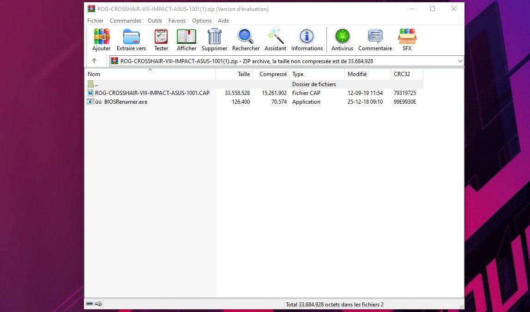530x312 pixels.
Task: Open the Options menu
Action: [202, 21]
